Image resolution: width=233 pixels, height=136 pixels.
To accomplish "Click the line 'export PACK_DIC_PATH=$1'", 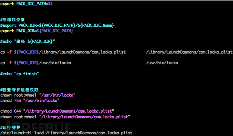I will 26,4.
